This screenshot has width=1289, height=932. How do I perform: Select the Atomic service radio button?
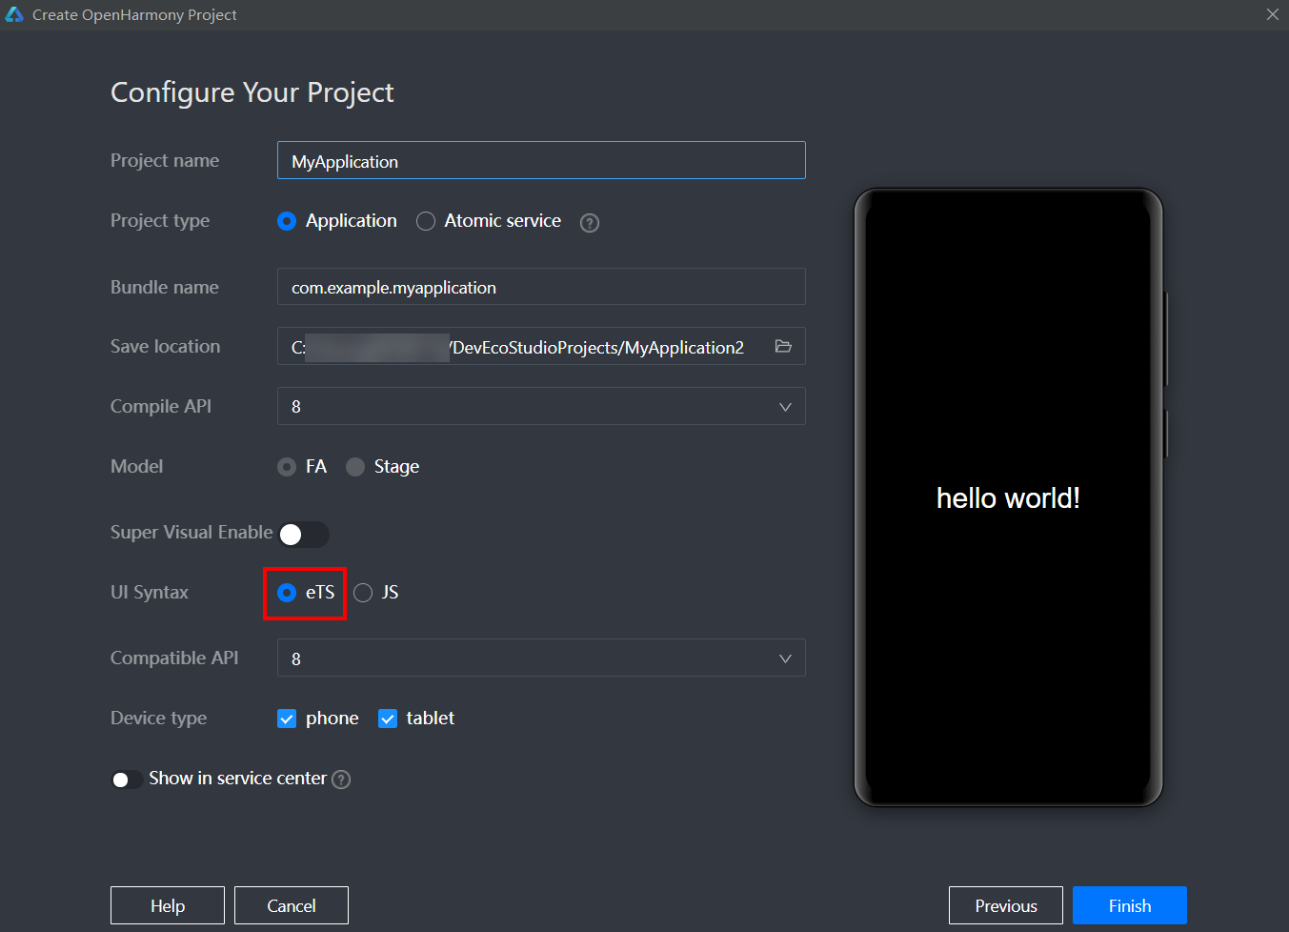point(426,221)
